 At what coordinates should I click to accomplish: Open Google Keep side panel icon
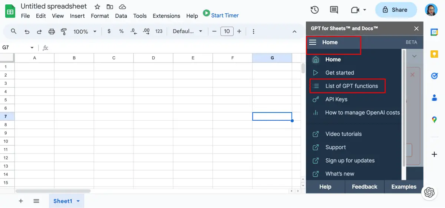coord(434,54)
